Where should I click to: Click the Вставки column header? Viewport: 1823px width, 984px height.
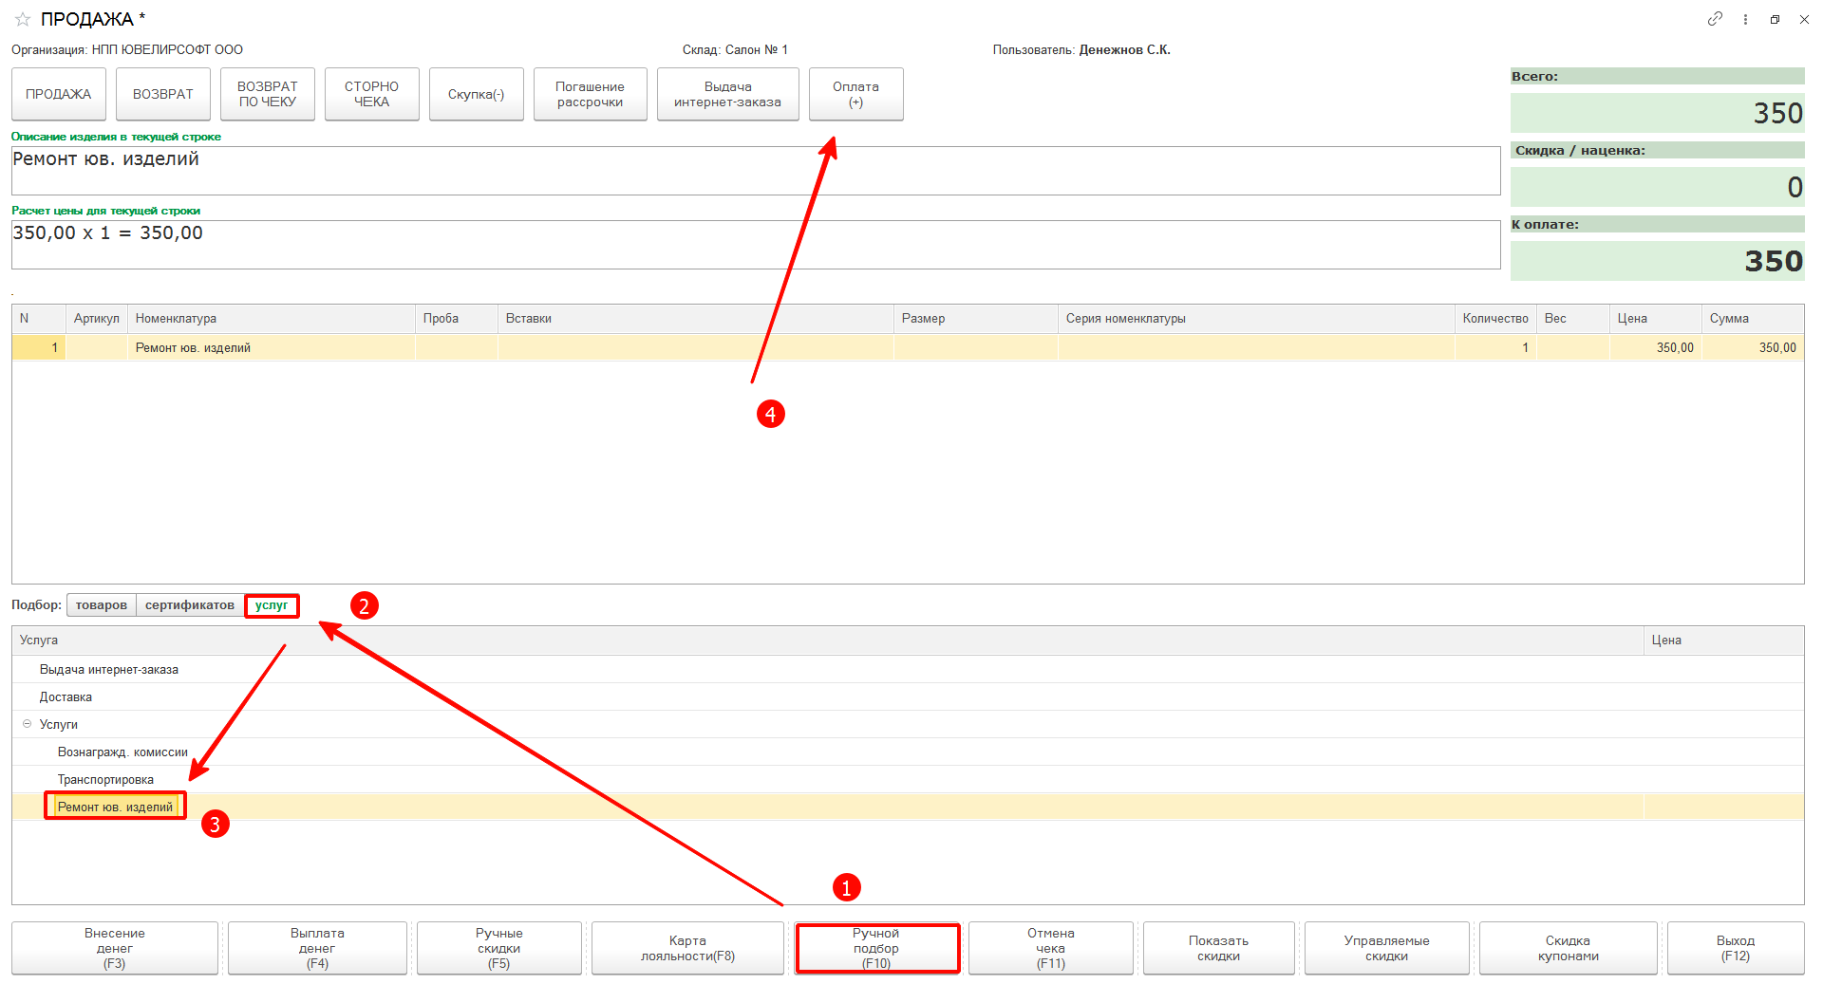pyautogui.click(x=696, y=319)
